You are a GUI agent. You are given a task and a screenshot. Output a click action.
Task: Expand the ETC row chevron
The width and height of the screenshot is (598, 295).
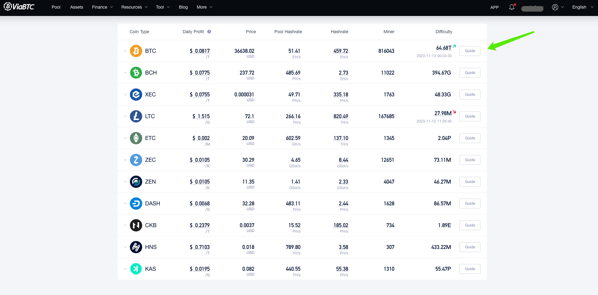coord(125,138)
